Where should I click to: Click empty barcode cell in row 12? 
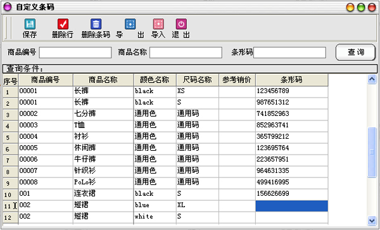click(x=291, y=217)
